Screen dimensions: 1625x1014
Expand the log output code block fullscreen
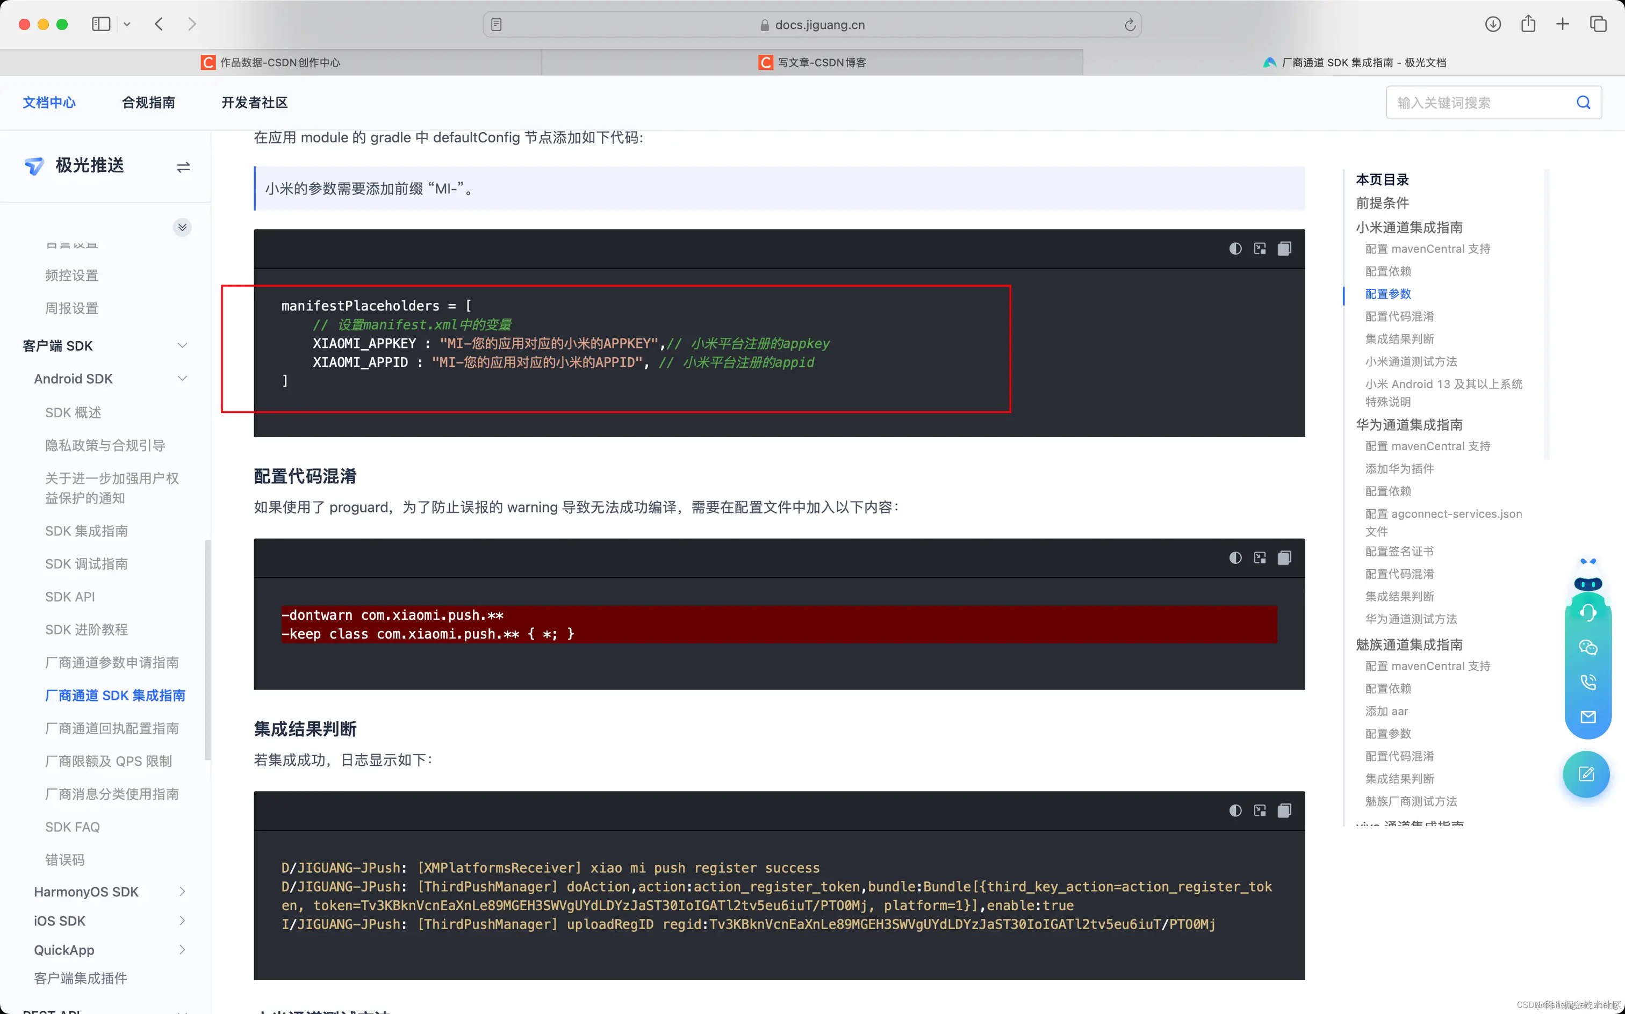[x=1260, y=811]
